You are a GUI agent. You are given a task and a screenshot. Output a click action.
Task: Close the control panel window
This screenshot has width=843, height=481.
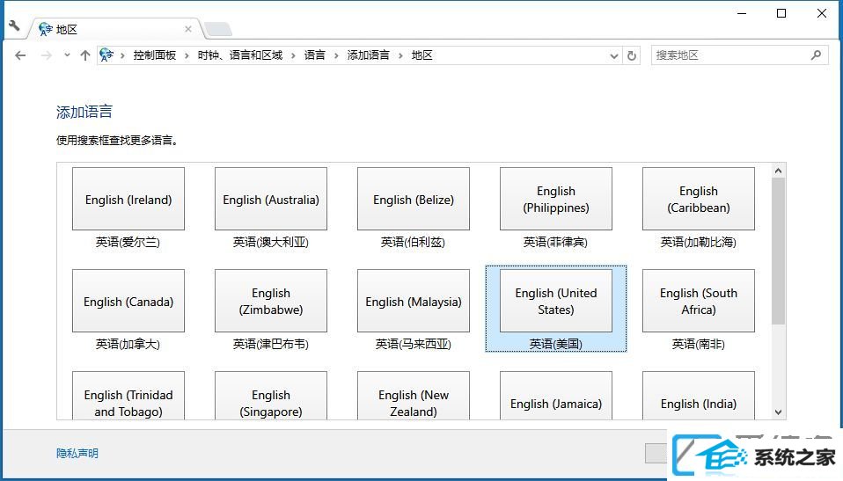[822, 13]
